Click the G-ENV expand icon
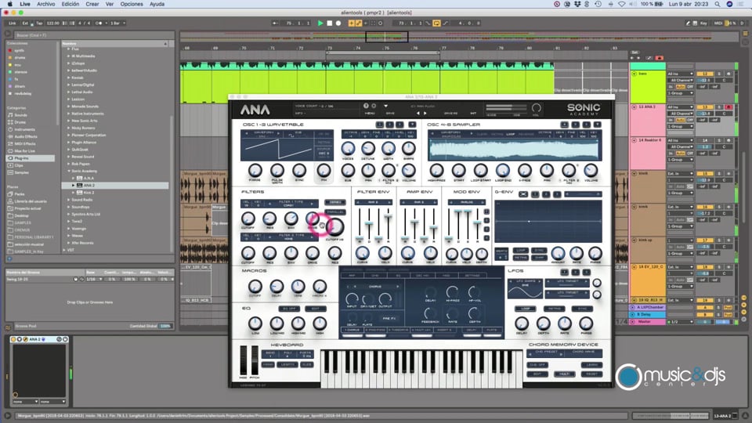This screenshot has height=423, width=752. click(523, 194)
